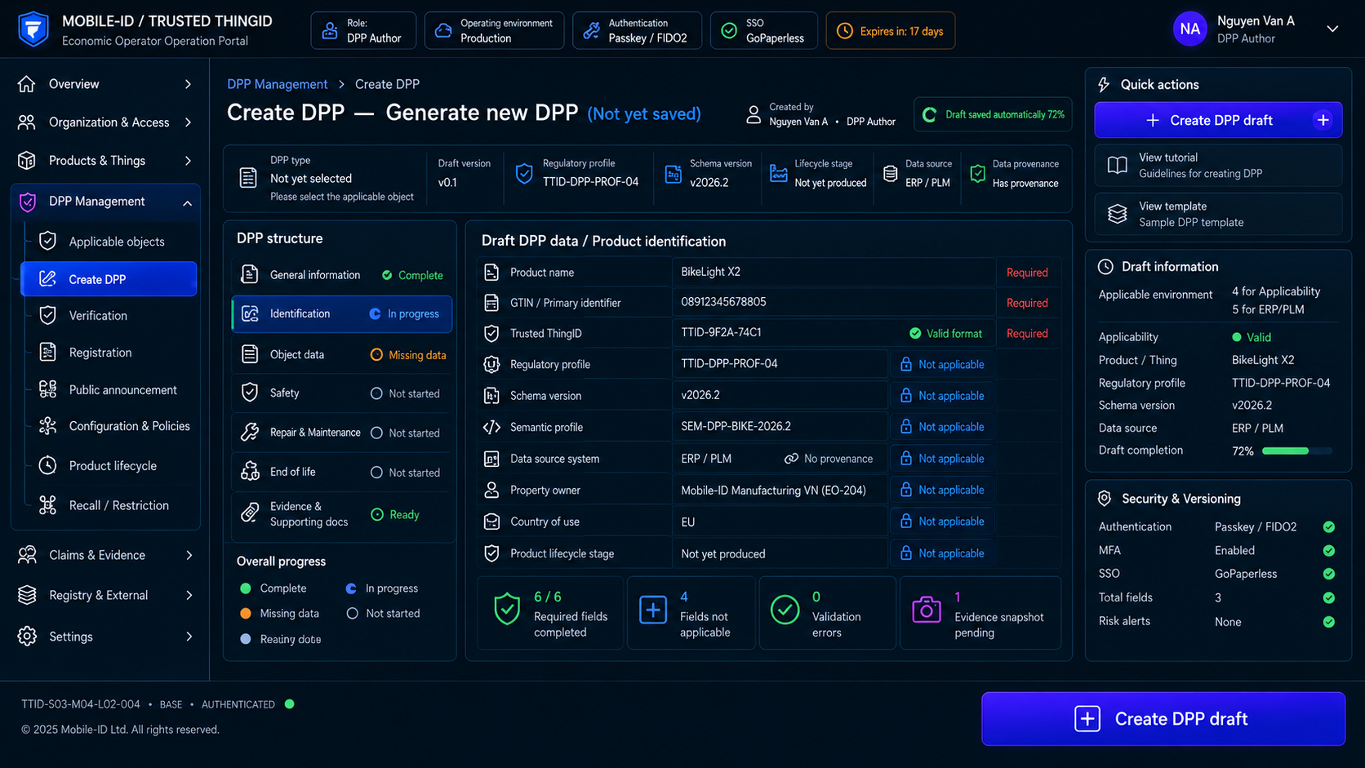Select Identification section in DPP structure
Screen dimensions: 1365x768
342,314
